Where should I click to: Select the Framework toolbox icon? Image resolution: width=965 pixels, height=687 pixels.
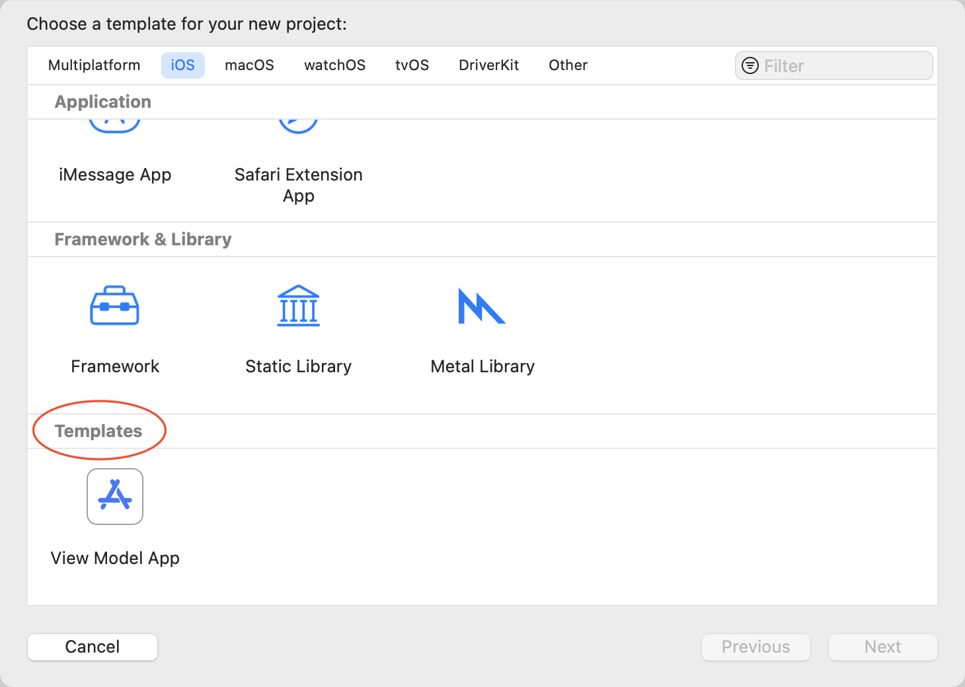pyautogui.click(x=114, y=305)
